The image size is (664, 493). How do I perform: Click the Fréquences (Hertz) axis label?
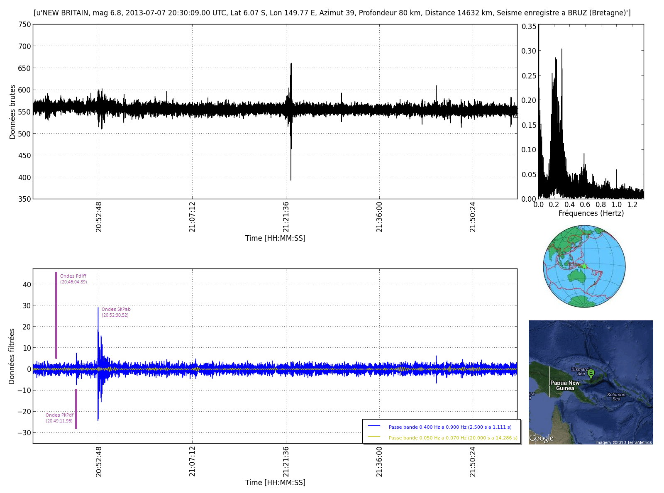(x=591, y=213)
